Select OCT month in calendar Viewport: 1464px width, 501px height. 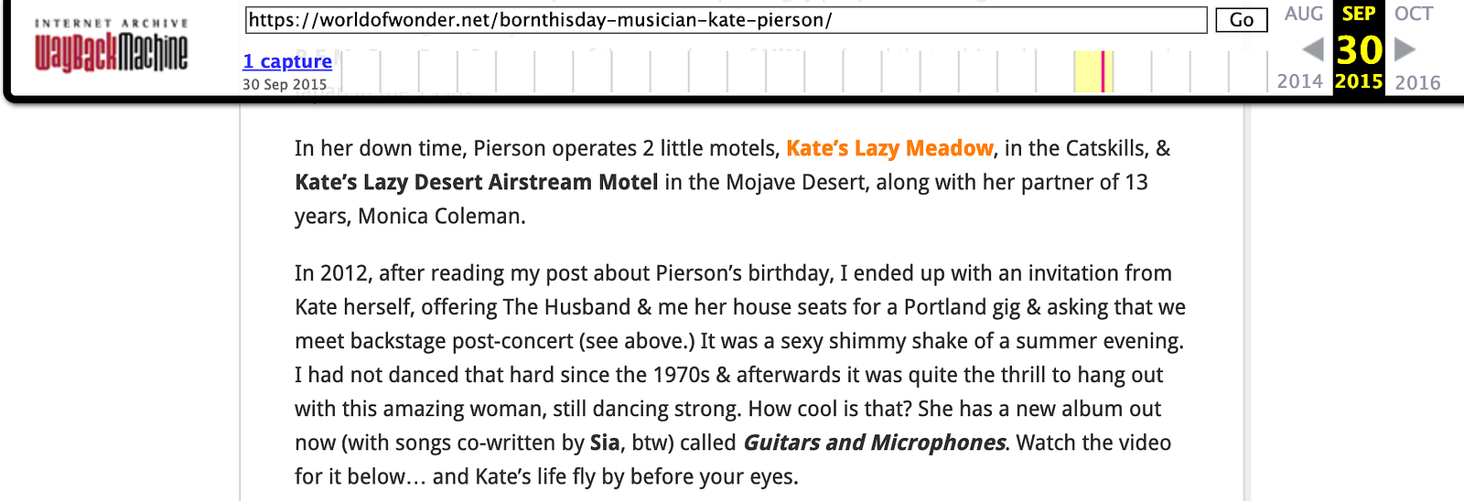pyautogui.click(x=1414, y=14)
